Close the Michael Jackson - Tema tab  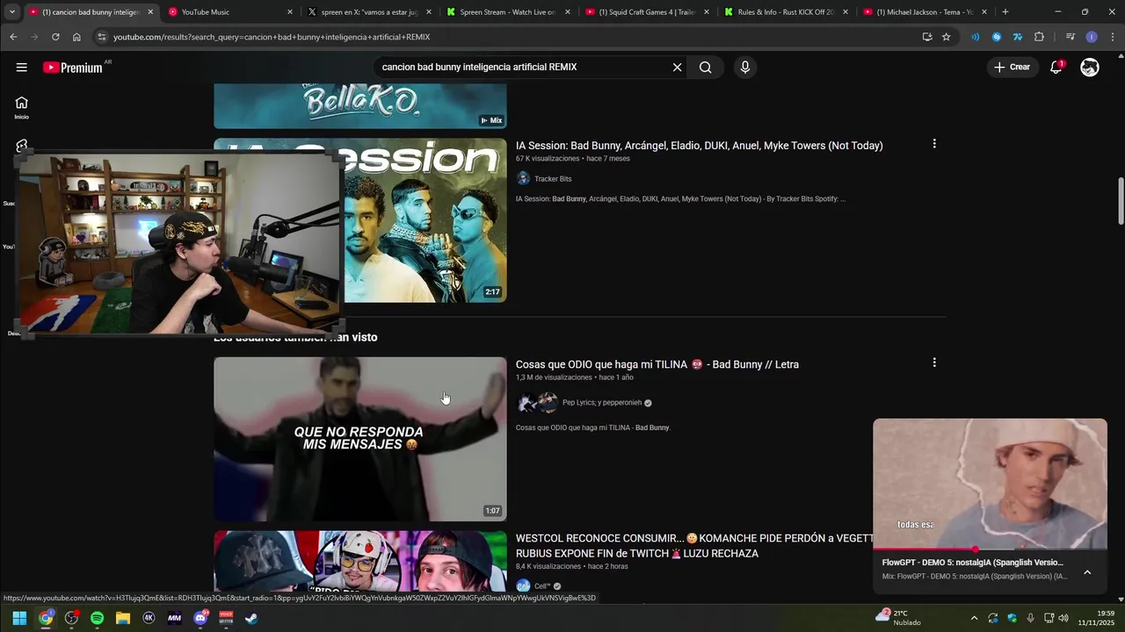tap(984, 12)
